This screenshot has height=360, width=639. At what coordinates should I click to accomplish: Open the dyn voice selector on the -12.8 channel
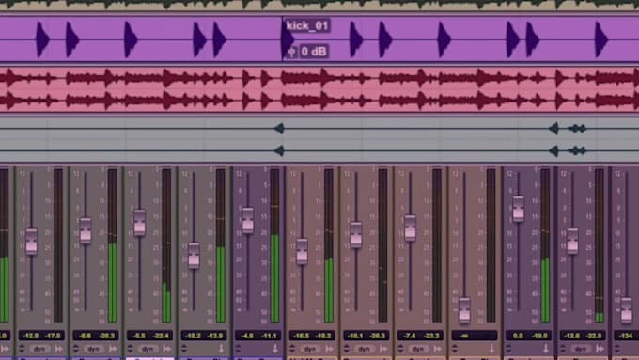coord(581,350)
